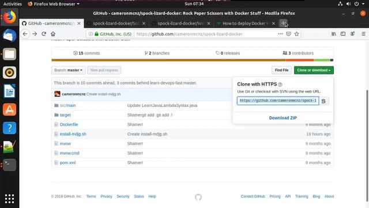Copy clone URL to clipboard
Image resolution: width=369 pixels, height=208 pixels.
click(x=324, y=101)
